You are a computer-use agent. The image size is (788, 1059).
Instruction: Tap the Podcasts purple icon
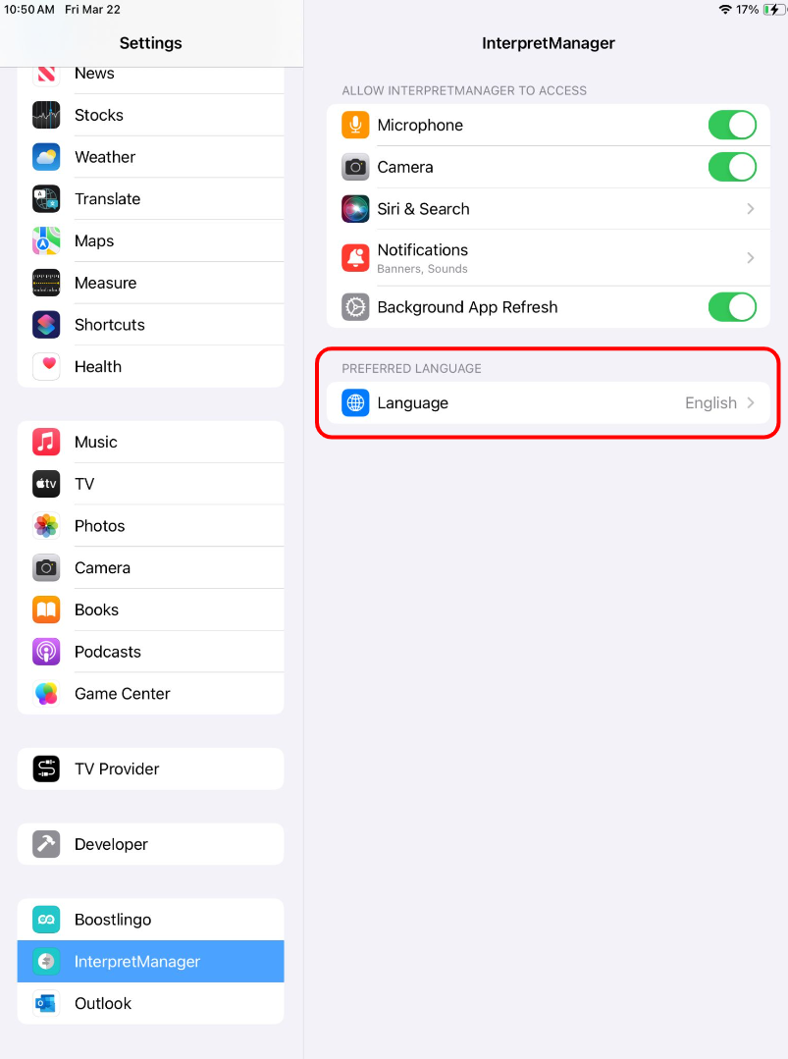point(46,652)
